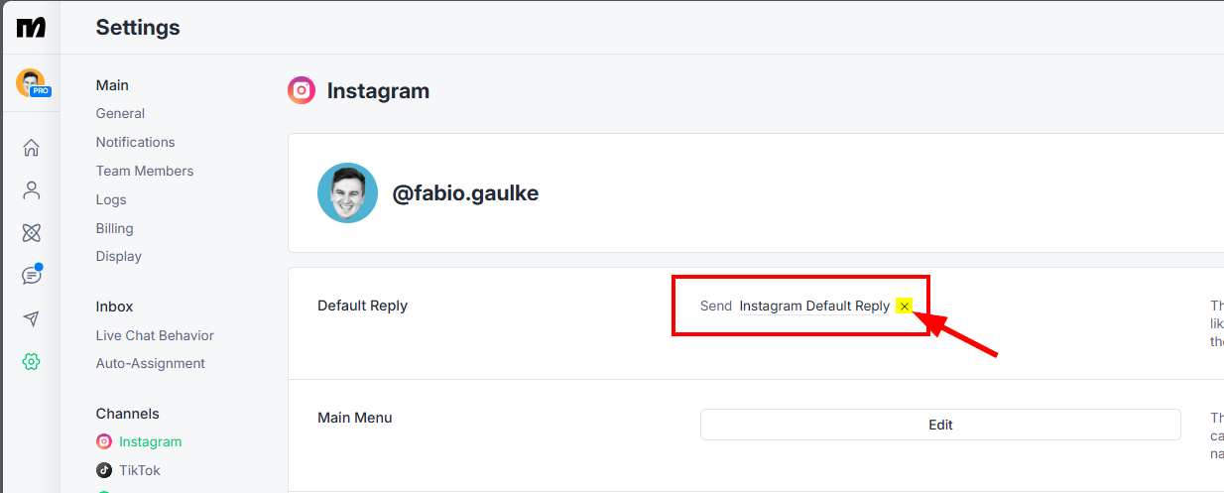This screenshot has width=1224, height=493.
Task: Open Contacts person icon in sidebar
Action: click(x=32, y=190)
